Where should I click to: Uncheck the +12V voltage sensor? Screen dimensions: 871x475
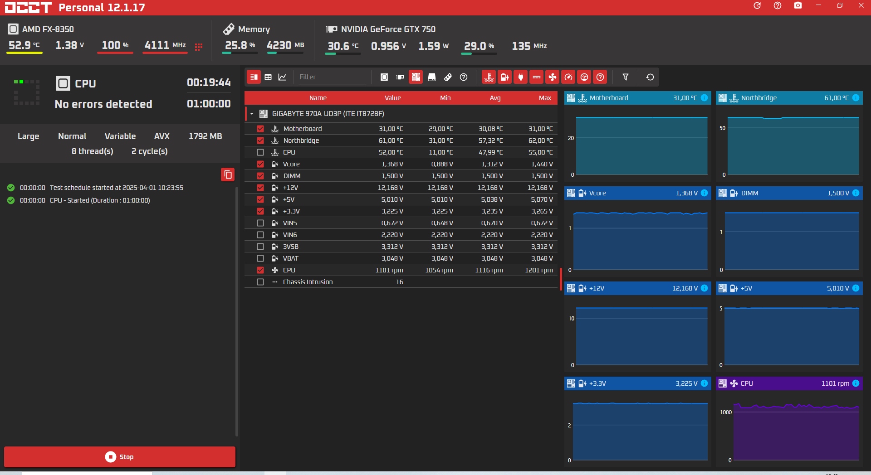[260, 188]
